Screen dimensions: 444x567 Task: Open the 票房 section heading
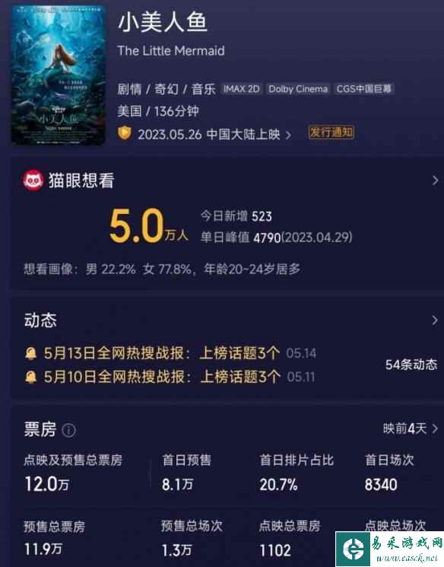pos(40,429)
